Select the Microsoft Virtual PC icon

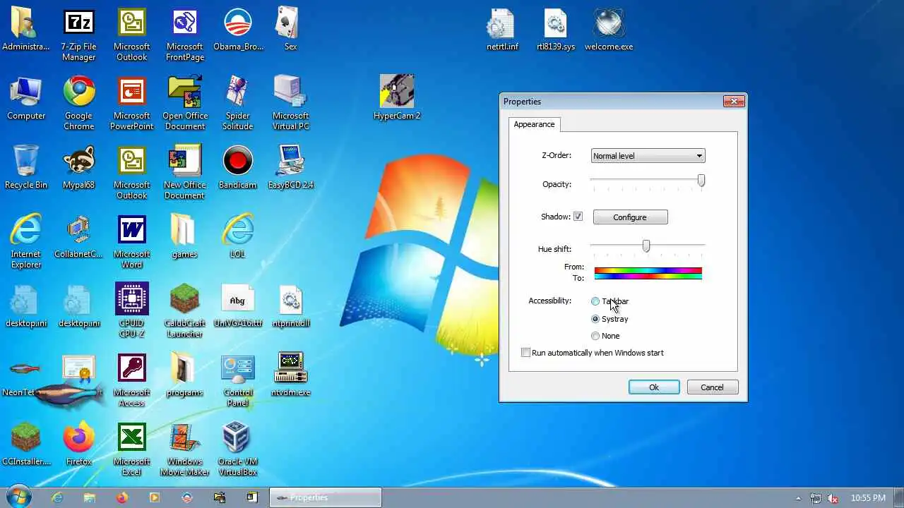click(290, 104)
